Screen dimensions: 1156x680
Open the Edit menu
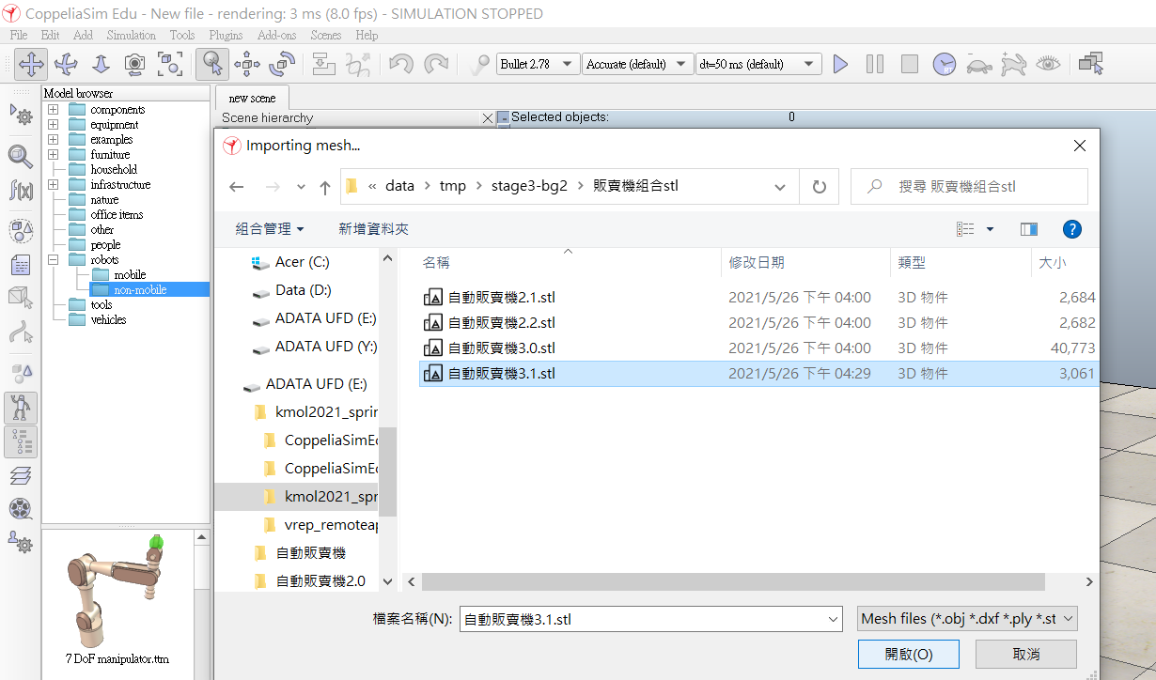click(50, 36)
